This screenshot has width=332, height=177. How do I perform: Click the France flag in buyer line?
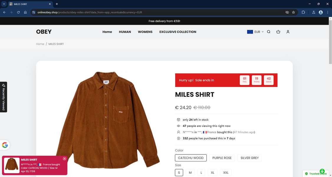pyautogui.click(x=205, y=132)
